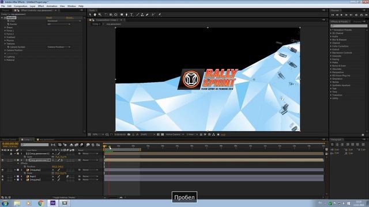Toggle the Scale stopwatch under layer 1
The width and height of the screenshot is (369, 207).
25,157
